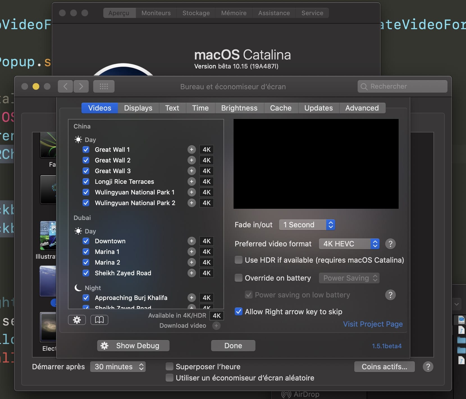The image size is (466, 399).
Task: Open help for Power saving on low battery
Action: click(x=390, y=295)
